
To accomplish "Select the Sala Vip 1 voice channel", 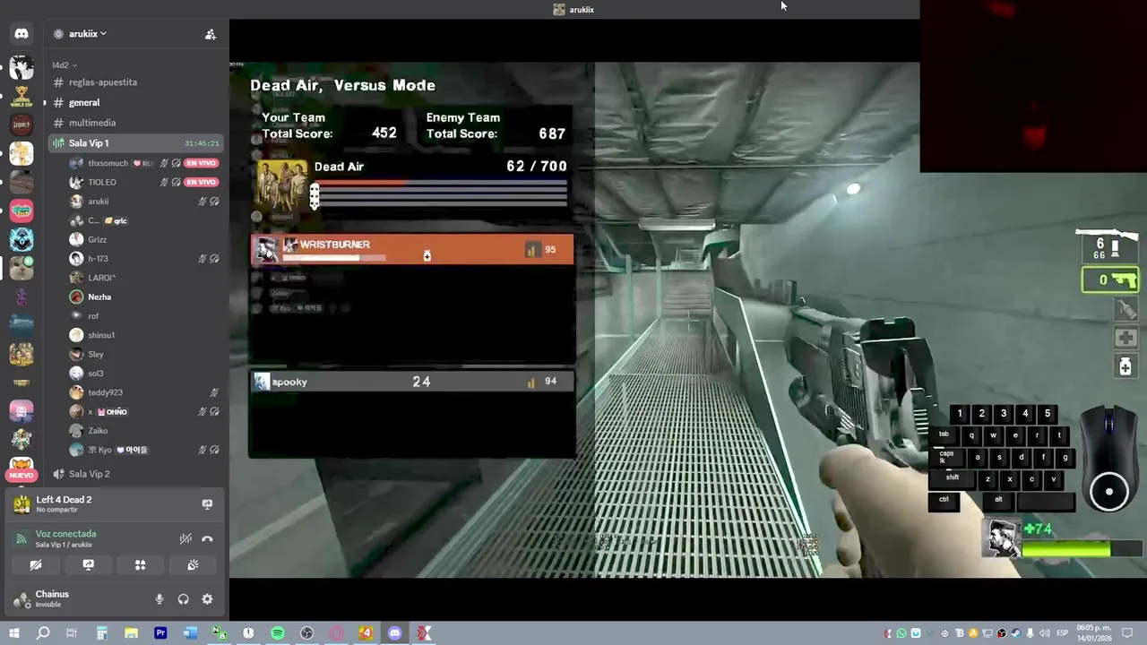I will [x=135, y=143].
